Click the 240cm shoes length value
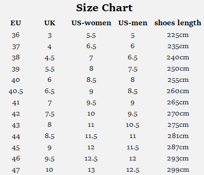204x175 pixels. click(178, 58)
